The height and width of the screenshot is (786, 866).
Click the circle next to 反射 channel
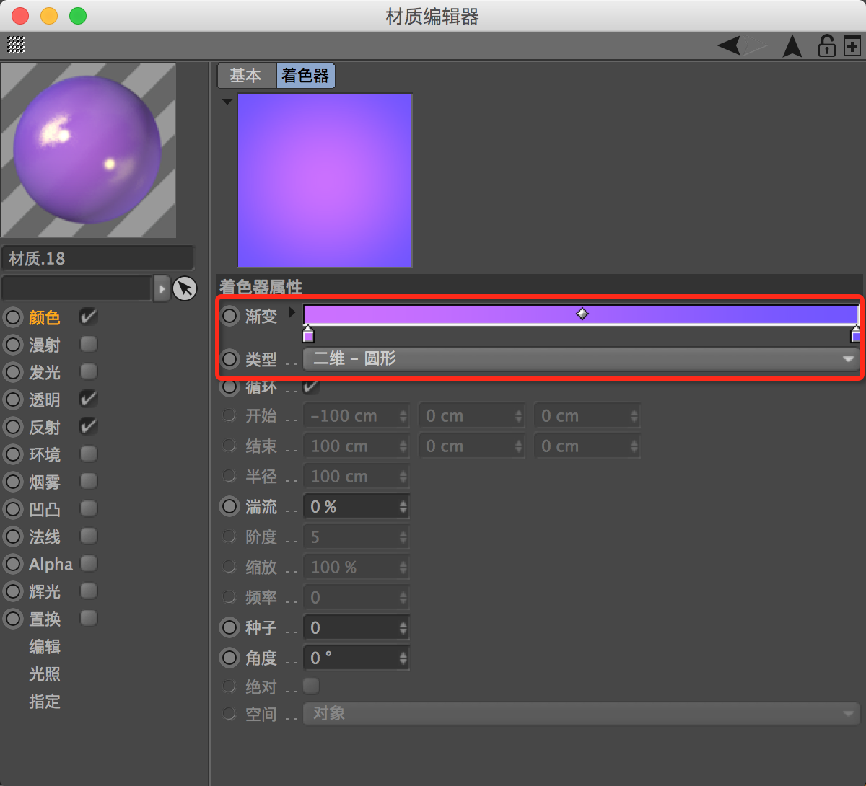pyautogui.click(x=13, y=427)
